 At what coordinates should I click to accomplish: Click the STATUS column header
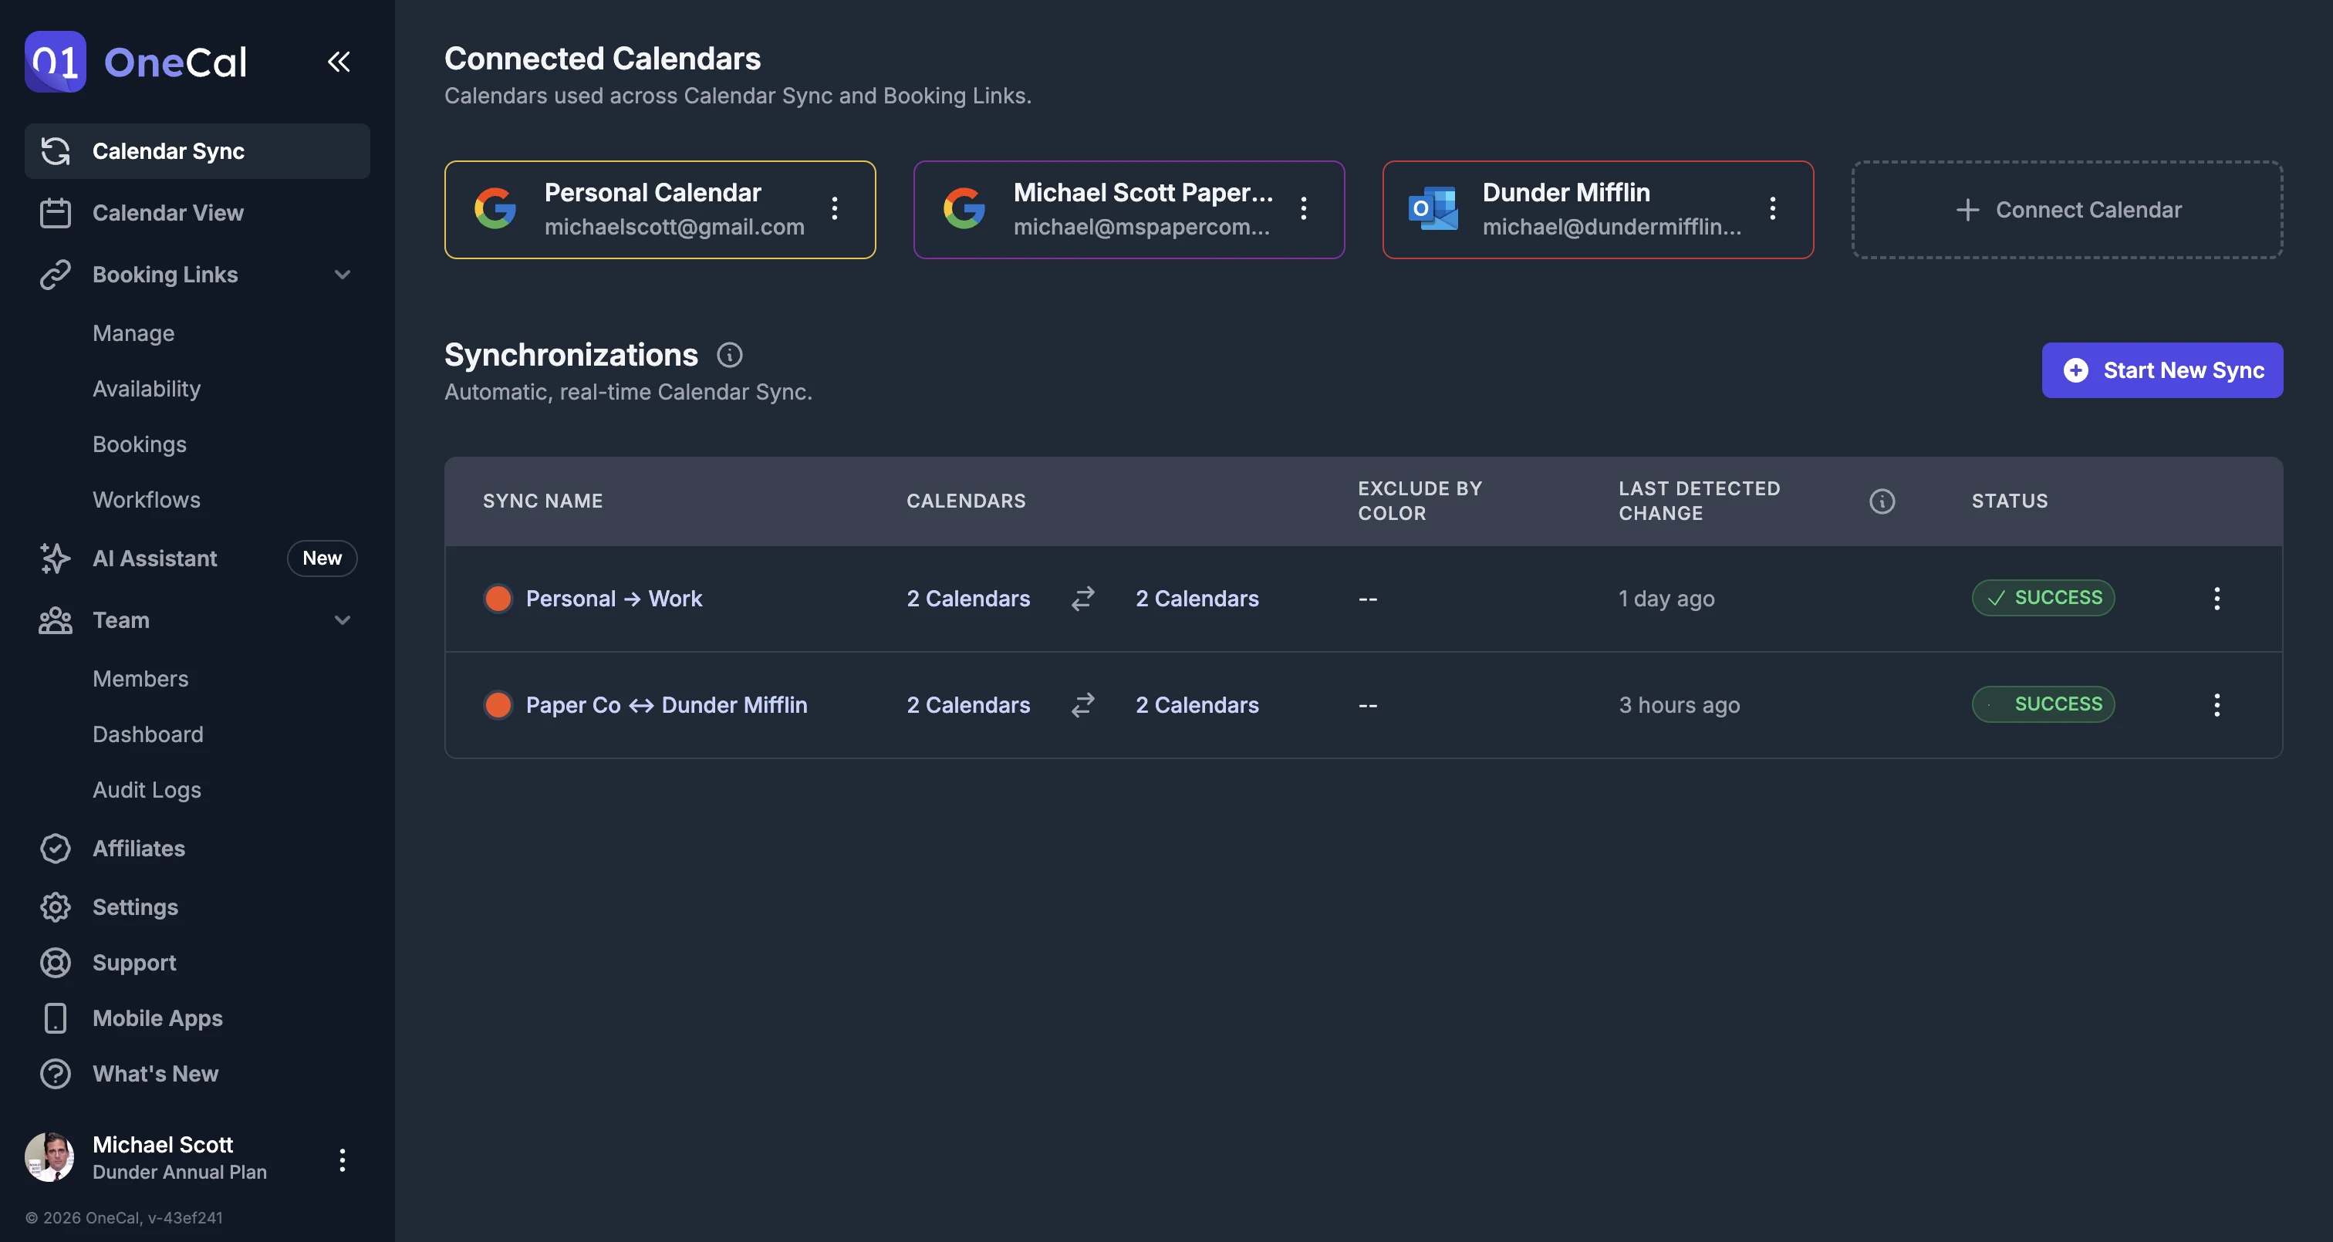point(2010,501)
